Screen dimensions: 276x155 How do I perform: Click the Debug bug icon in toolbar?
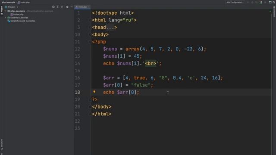pos(252,2)
